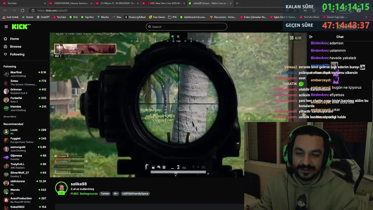This screenshot has width=373, height=210.
Task: Open Evden Çıkmadan Ne... bookmark
Action: tap(253, 17)
